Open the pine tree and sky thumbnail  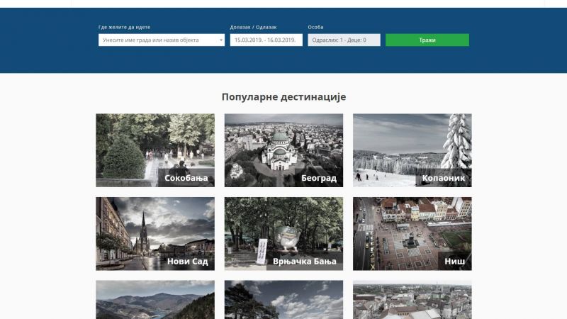(283, 300)
